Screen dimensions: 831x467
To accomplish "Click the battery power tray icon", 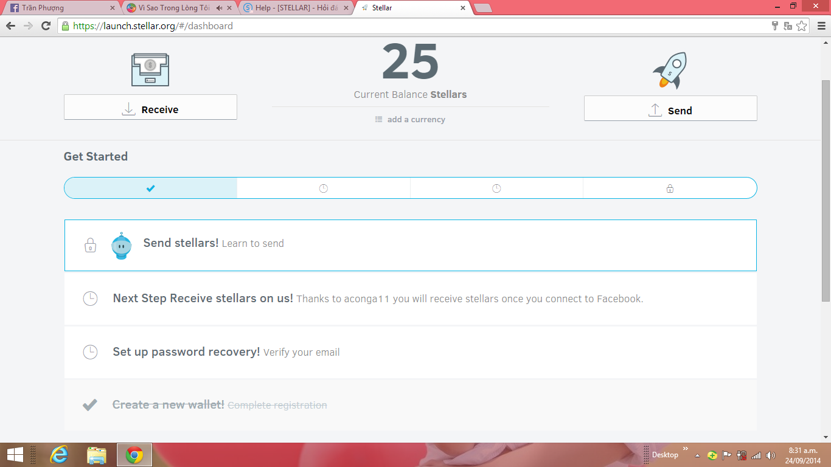I will (x=742, y=455).
